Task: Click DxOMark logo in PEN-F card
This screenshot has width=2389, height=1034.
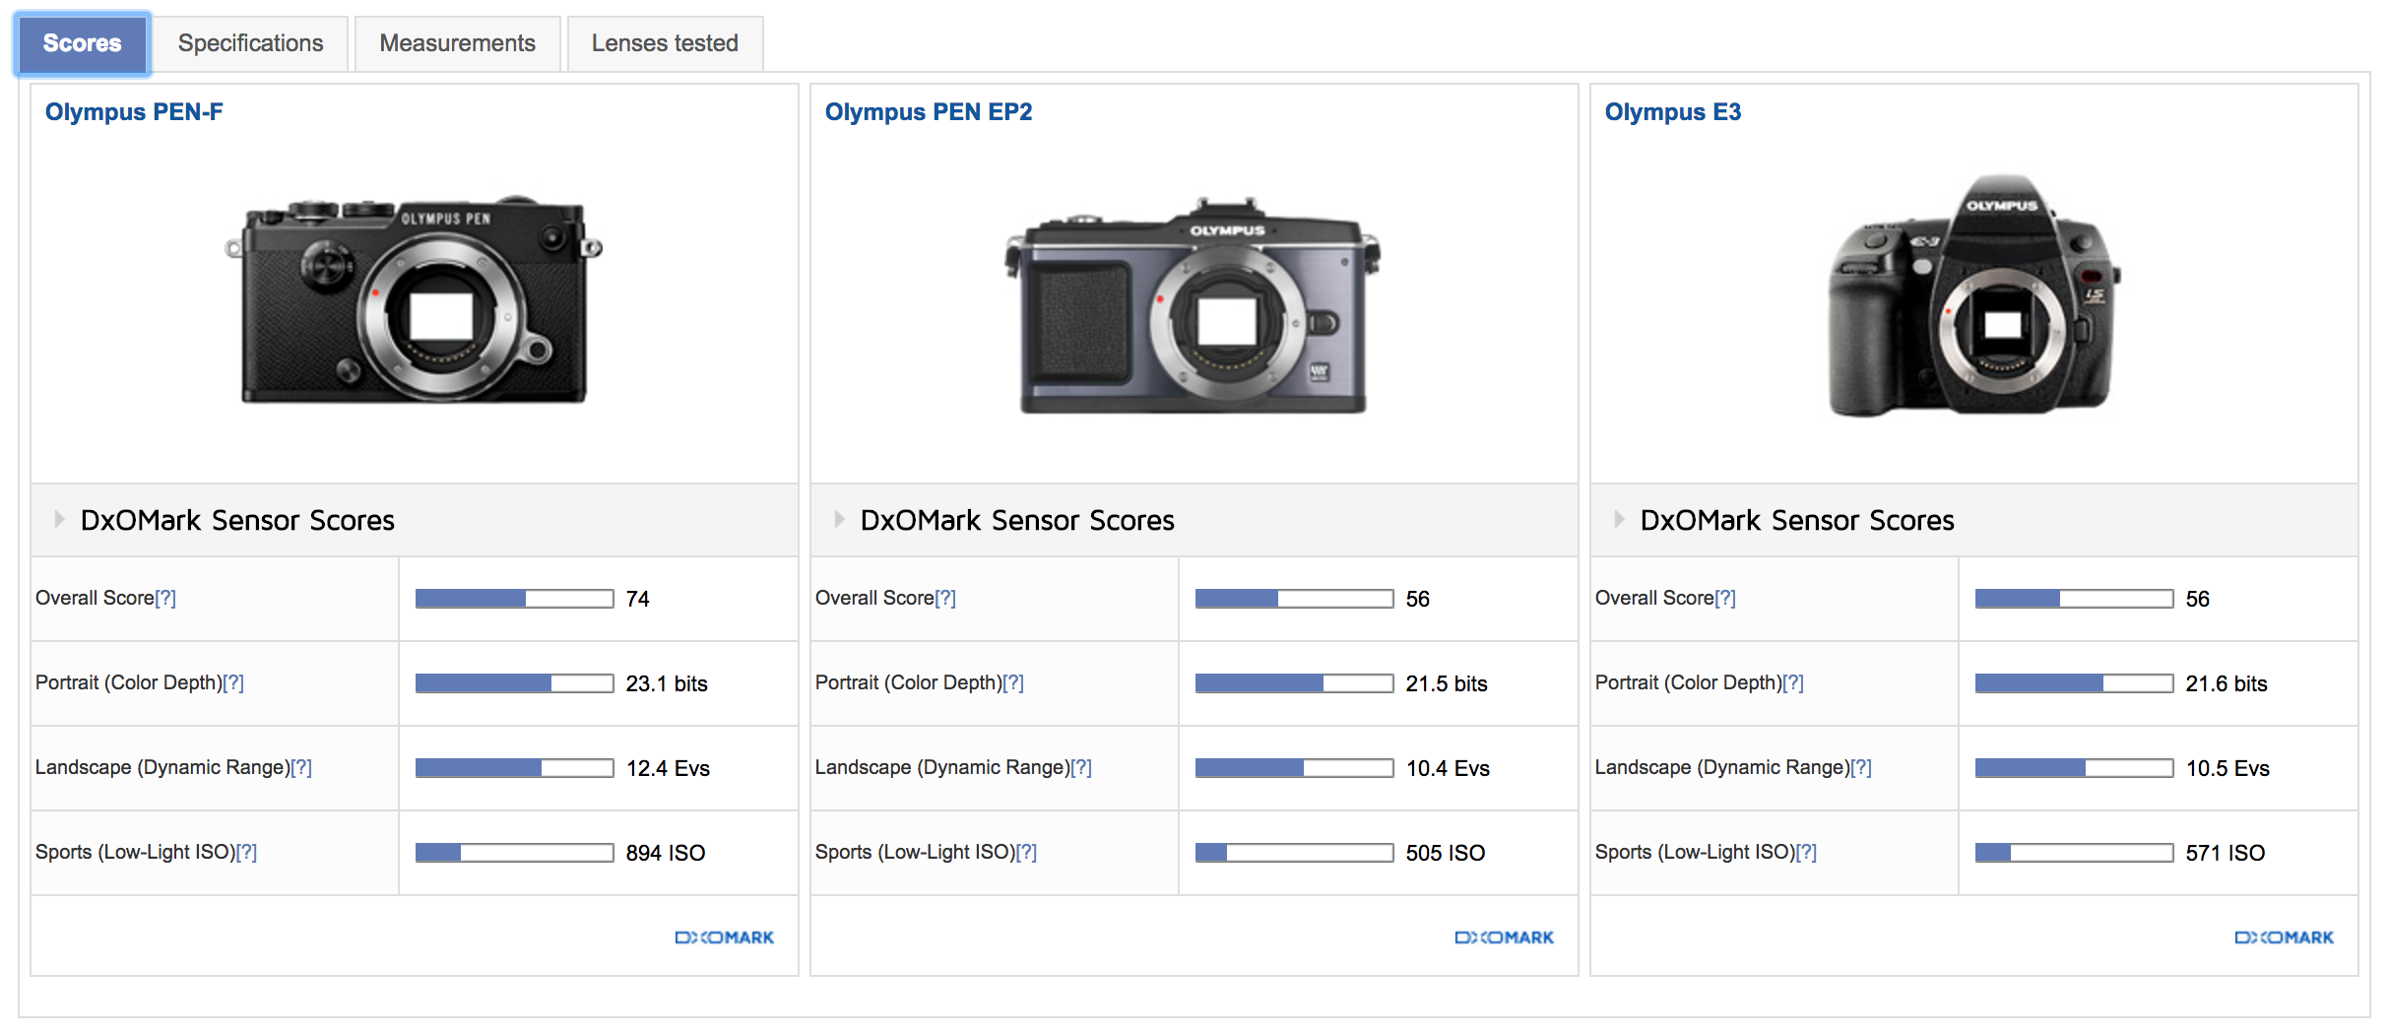Action: pos(725,937)
